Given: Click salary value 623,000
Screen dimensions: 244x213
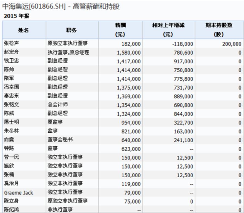Looking at the screenshot, I should click(131, 149).
